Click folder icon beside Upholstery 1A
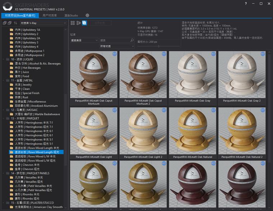 [11, 30]
